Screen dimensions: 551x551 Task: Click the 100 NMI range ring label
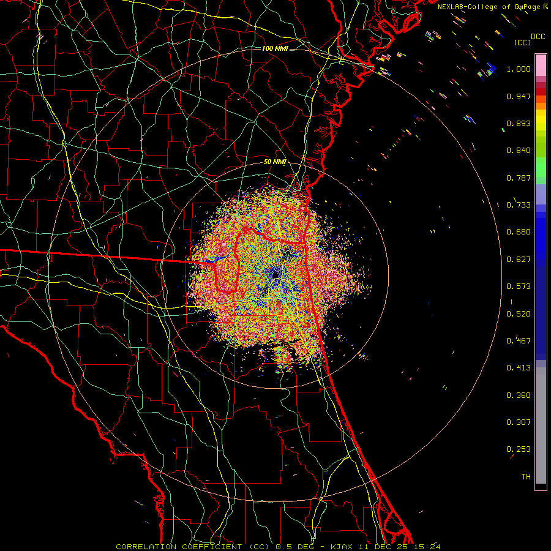tap(275, 48)
